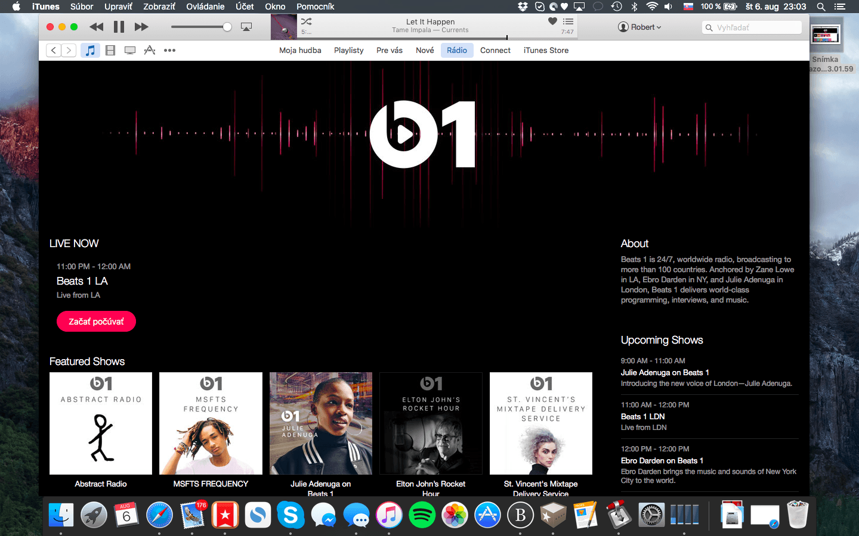Skip to the next track
Screen dimensions: 859x536
pos(141,27)
